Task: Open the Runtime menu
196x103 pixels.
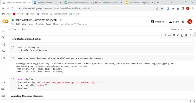Action: [40, 24]
